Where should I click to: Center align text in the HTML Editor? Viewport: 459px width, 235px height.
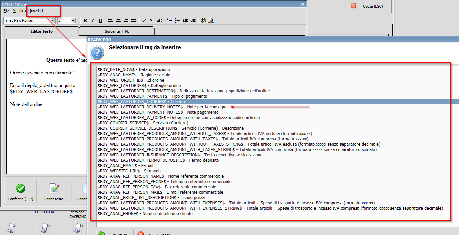[118, 21]
